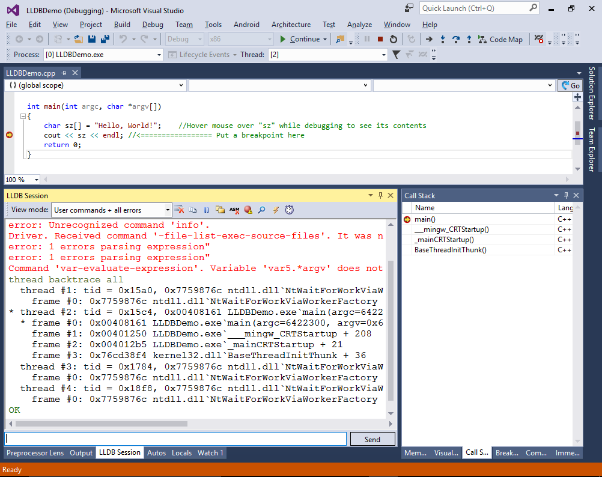Click the red ball warning icon
The height and width of the screenshot is (477, 602).
(x=248, y=210)
